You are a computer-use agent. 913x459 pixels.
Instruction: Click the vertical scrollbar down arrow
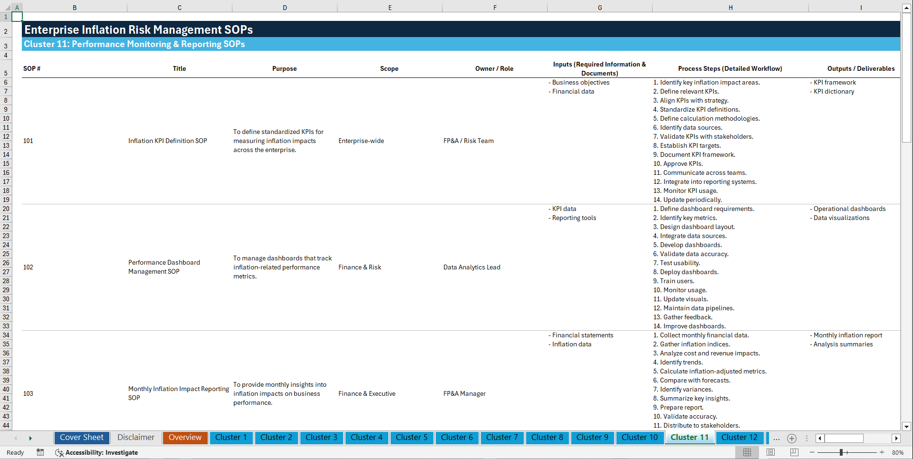click(x=907, y=426)
